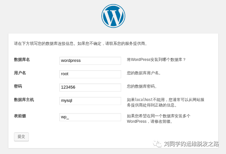
Task: Click the username field containing root
Action: pos(90,74)
